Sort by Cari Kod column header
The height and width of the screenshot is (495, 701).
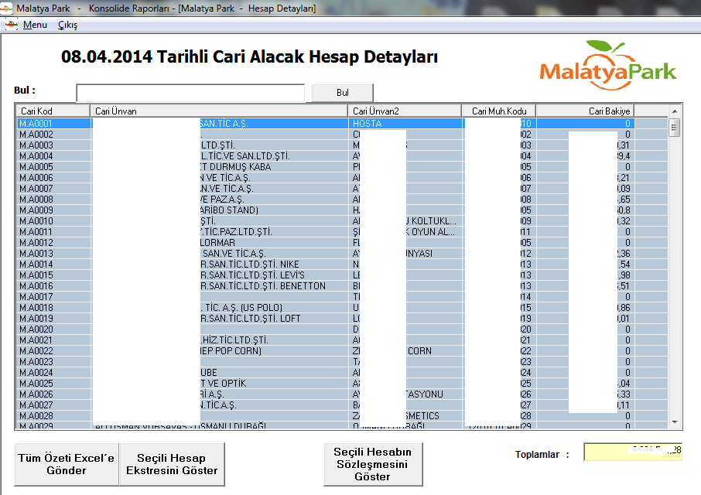click(53, 111)
